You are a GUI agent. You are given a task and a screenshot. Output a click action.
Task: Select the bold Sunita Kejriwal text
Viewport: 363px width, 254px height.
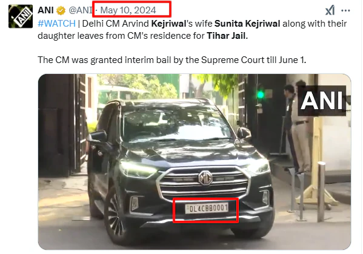coord(247,24)
